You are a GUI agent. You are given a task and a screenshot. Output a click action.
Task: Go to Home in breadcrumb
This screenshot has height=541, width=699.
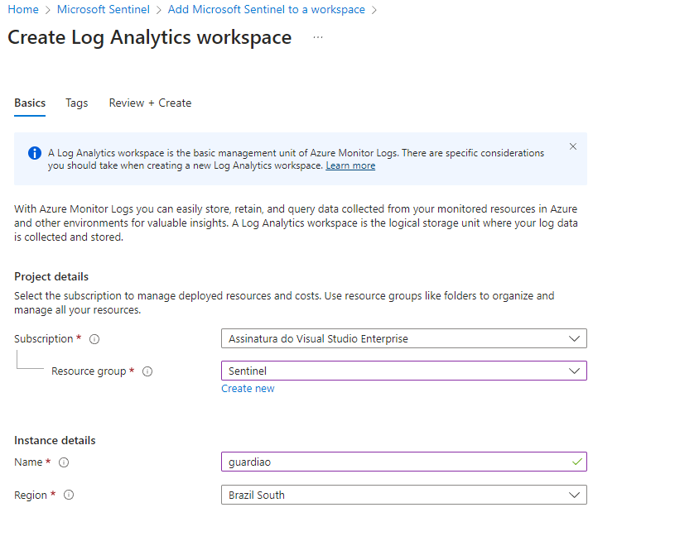click(23, 10)
